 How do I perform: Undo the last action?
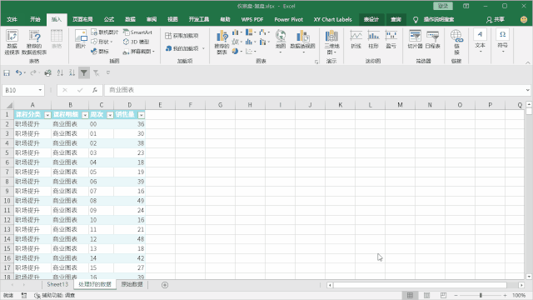[18, 72]
